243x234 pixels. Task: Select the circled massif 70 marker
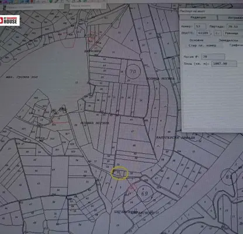133,71
